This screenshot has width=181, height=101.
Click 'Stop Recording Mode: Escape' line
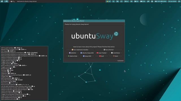tap(12, 80)
